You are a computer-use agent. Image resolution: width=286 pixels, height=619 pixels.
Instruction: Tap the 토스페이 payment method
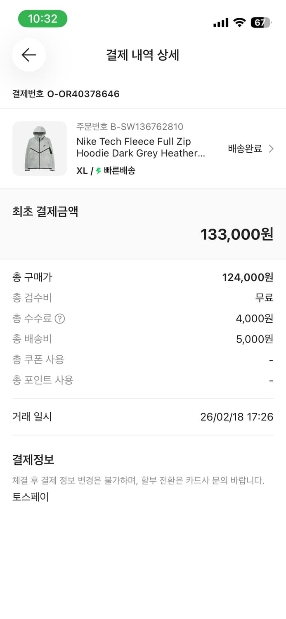30,497
